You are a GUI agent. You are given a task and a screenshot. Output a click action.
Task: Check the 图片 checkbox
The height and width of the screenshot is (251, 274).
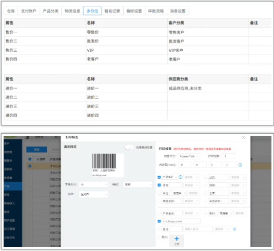point(159,237)
